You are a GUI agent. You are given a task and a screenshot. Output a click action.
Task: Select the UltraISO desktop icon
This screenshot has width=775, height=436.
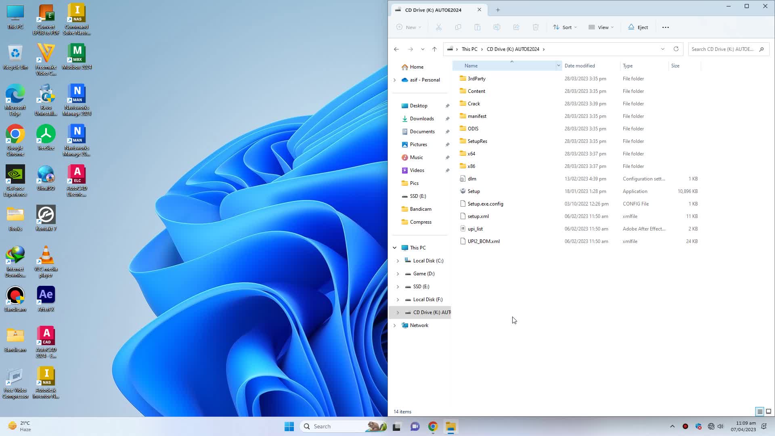point(46,178)
